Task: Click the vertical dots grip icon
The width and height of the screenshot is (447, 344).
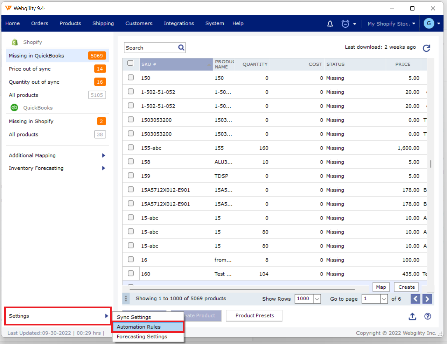Action: [126, 299]
